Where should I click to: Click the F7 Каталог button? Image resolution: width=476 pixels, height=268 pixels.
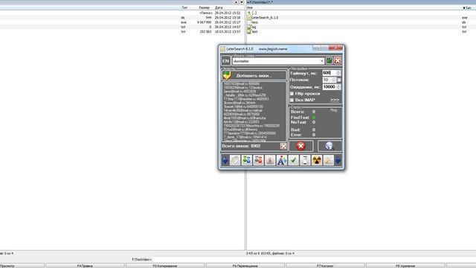(325, 266)
